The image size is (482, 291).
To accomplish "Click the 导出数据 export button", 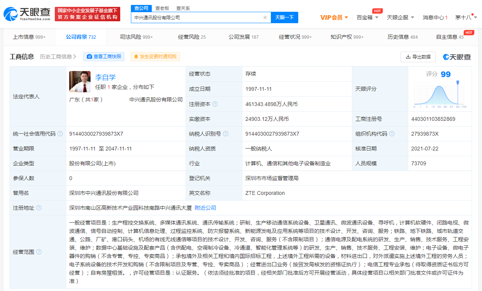I will pos(418,57).
